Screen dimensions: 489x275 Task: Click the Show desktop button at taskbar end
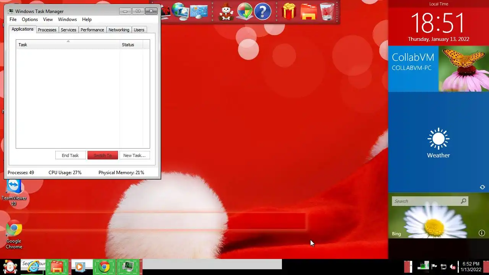486,267
